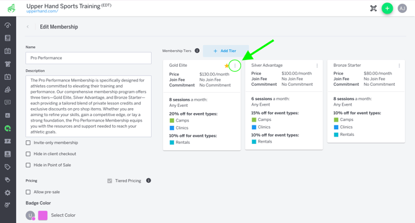Open the bar chart reports icon in sidebar

point(7,116)
